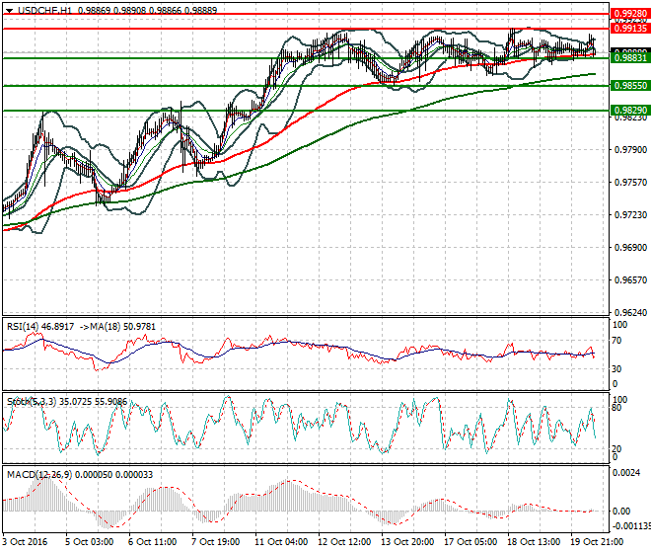Click the 0.96570 price axis value
The width and height of the screenshot is (651, 553).
[630, 280]
